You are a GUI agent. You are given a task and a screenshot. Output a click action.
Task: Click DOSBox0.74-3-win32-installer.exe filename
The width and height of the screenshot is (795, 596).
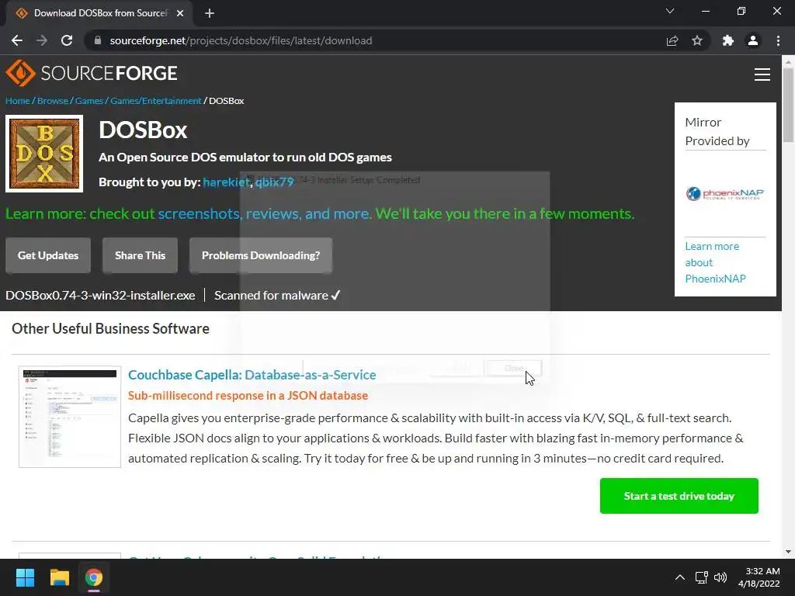click(x=100, y=296)
